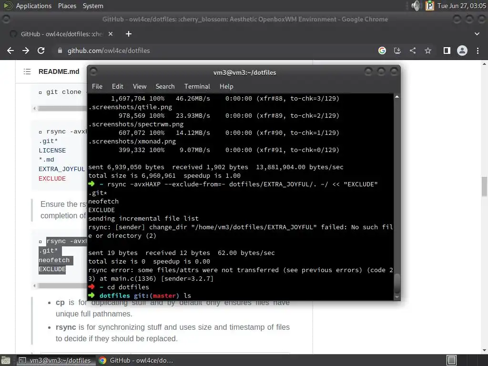View site info via the lock icon
The height and width of the screenshot is (366, 488).
[60, 51]
